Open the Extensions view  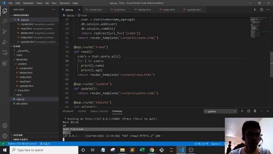[5, 63]
